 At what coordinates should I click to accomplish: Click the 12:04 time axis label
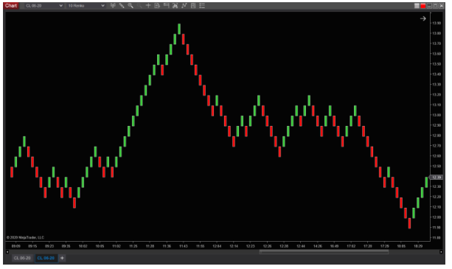217,246
